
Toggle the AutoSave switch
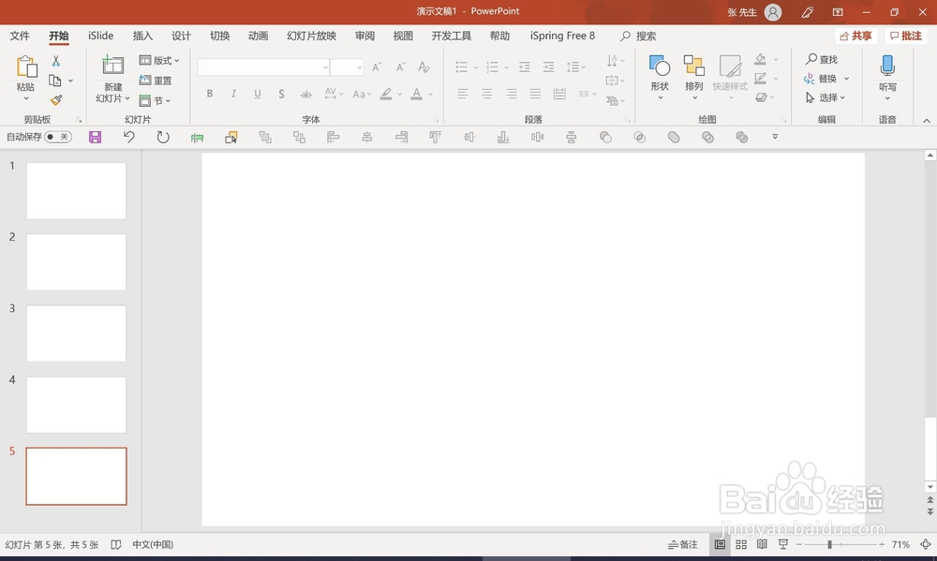[x=58, y=137]
